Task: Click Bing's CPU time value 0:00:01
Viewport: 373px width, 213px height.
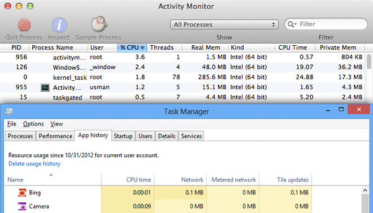Action: click(x=141, y=193)
